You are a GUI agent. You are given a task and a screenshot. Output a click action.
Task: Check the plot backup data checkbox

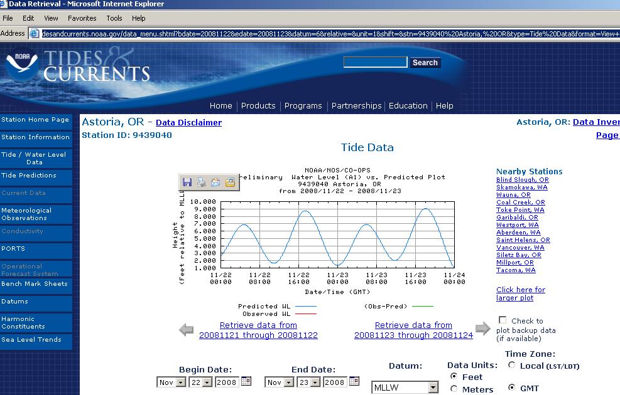(503, 320)
